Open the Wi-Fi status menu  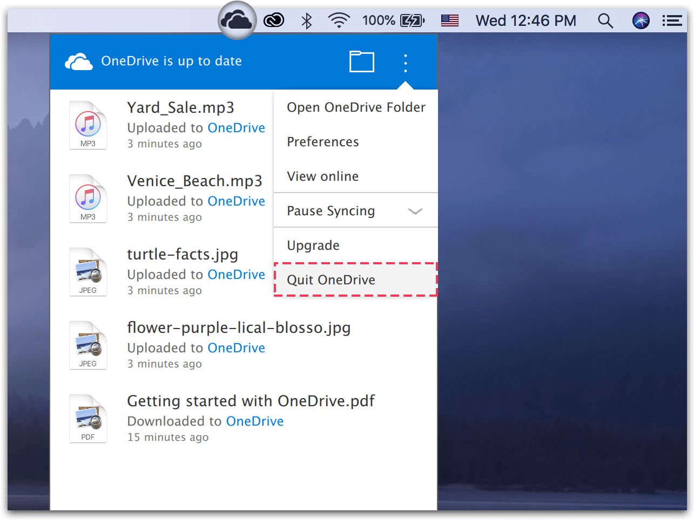point(339,20)
